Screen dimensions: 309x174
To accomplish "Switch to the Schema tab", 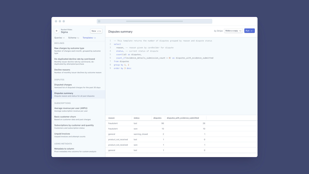I will [x=73, y=38].
